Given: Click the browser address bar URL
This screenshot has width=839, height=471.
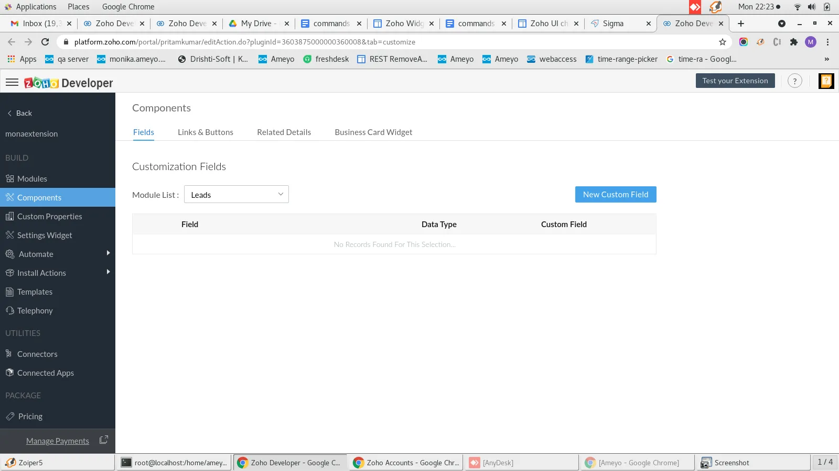Looking at the screenshot, I should coord(245,42).
